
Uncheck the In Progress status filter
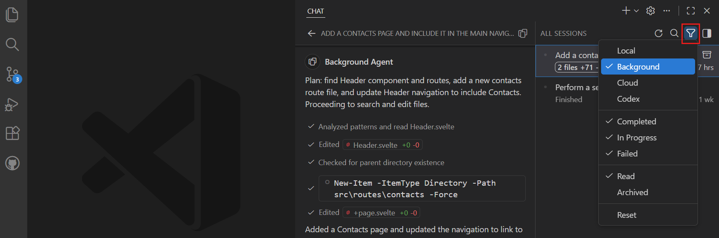[x=648, y=138]
